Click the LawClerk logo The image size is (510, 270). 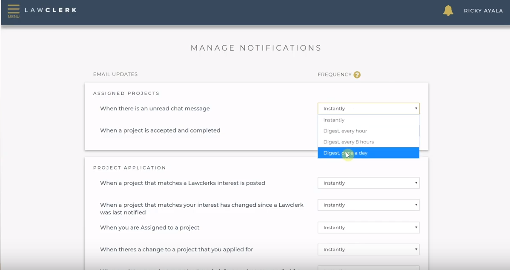[50, 10]
